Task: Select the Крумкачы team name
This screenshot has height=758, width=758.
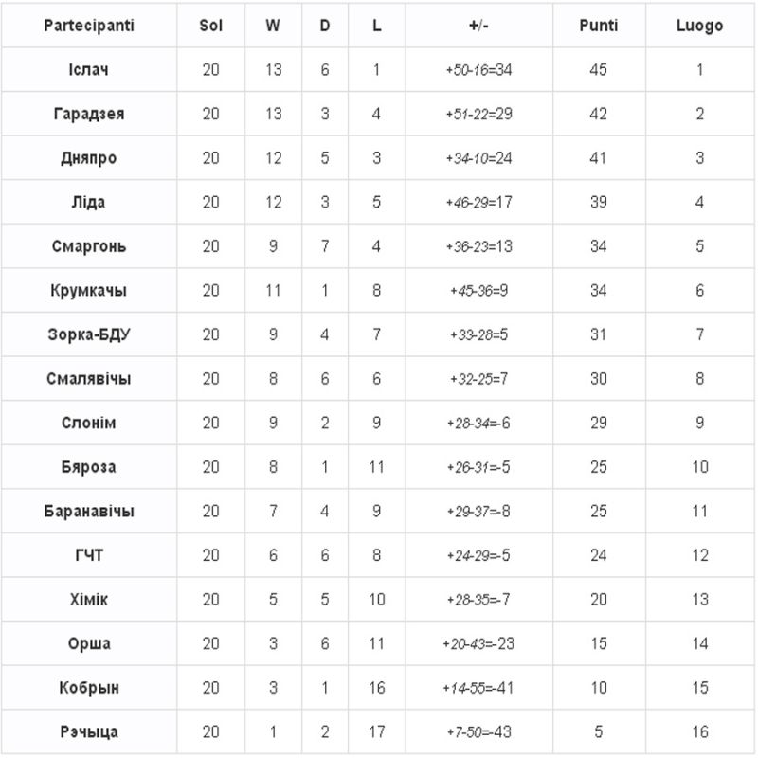Action: coord(89,290)
